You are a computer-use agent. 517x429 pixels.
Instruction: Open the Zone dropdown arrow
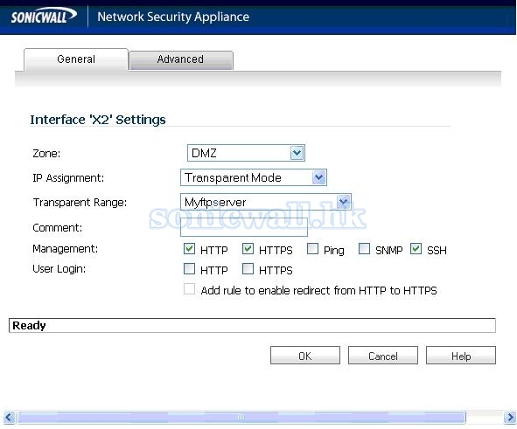(297, 153)
